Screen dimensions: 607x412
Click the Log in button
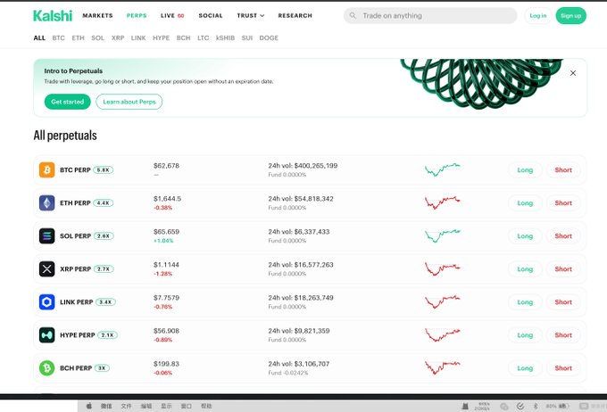click(x=538, y=16)
